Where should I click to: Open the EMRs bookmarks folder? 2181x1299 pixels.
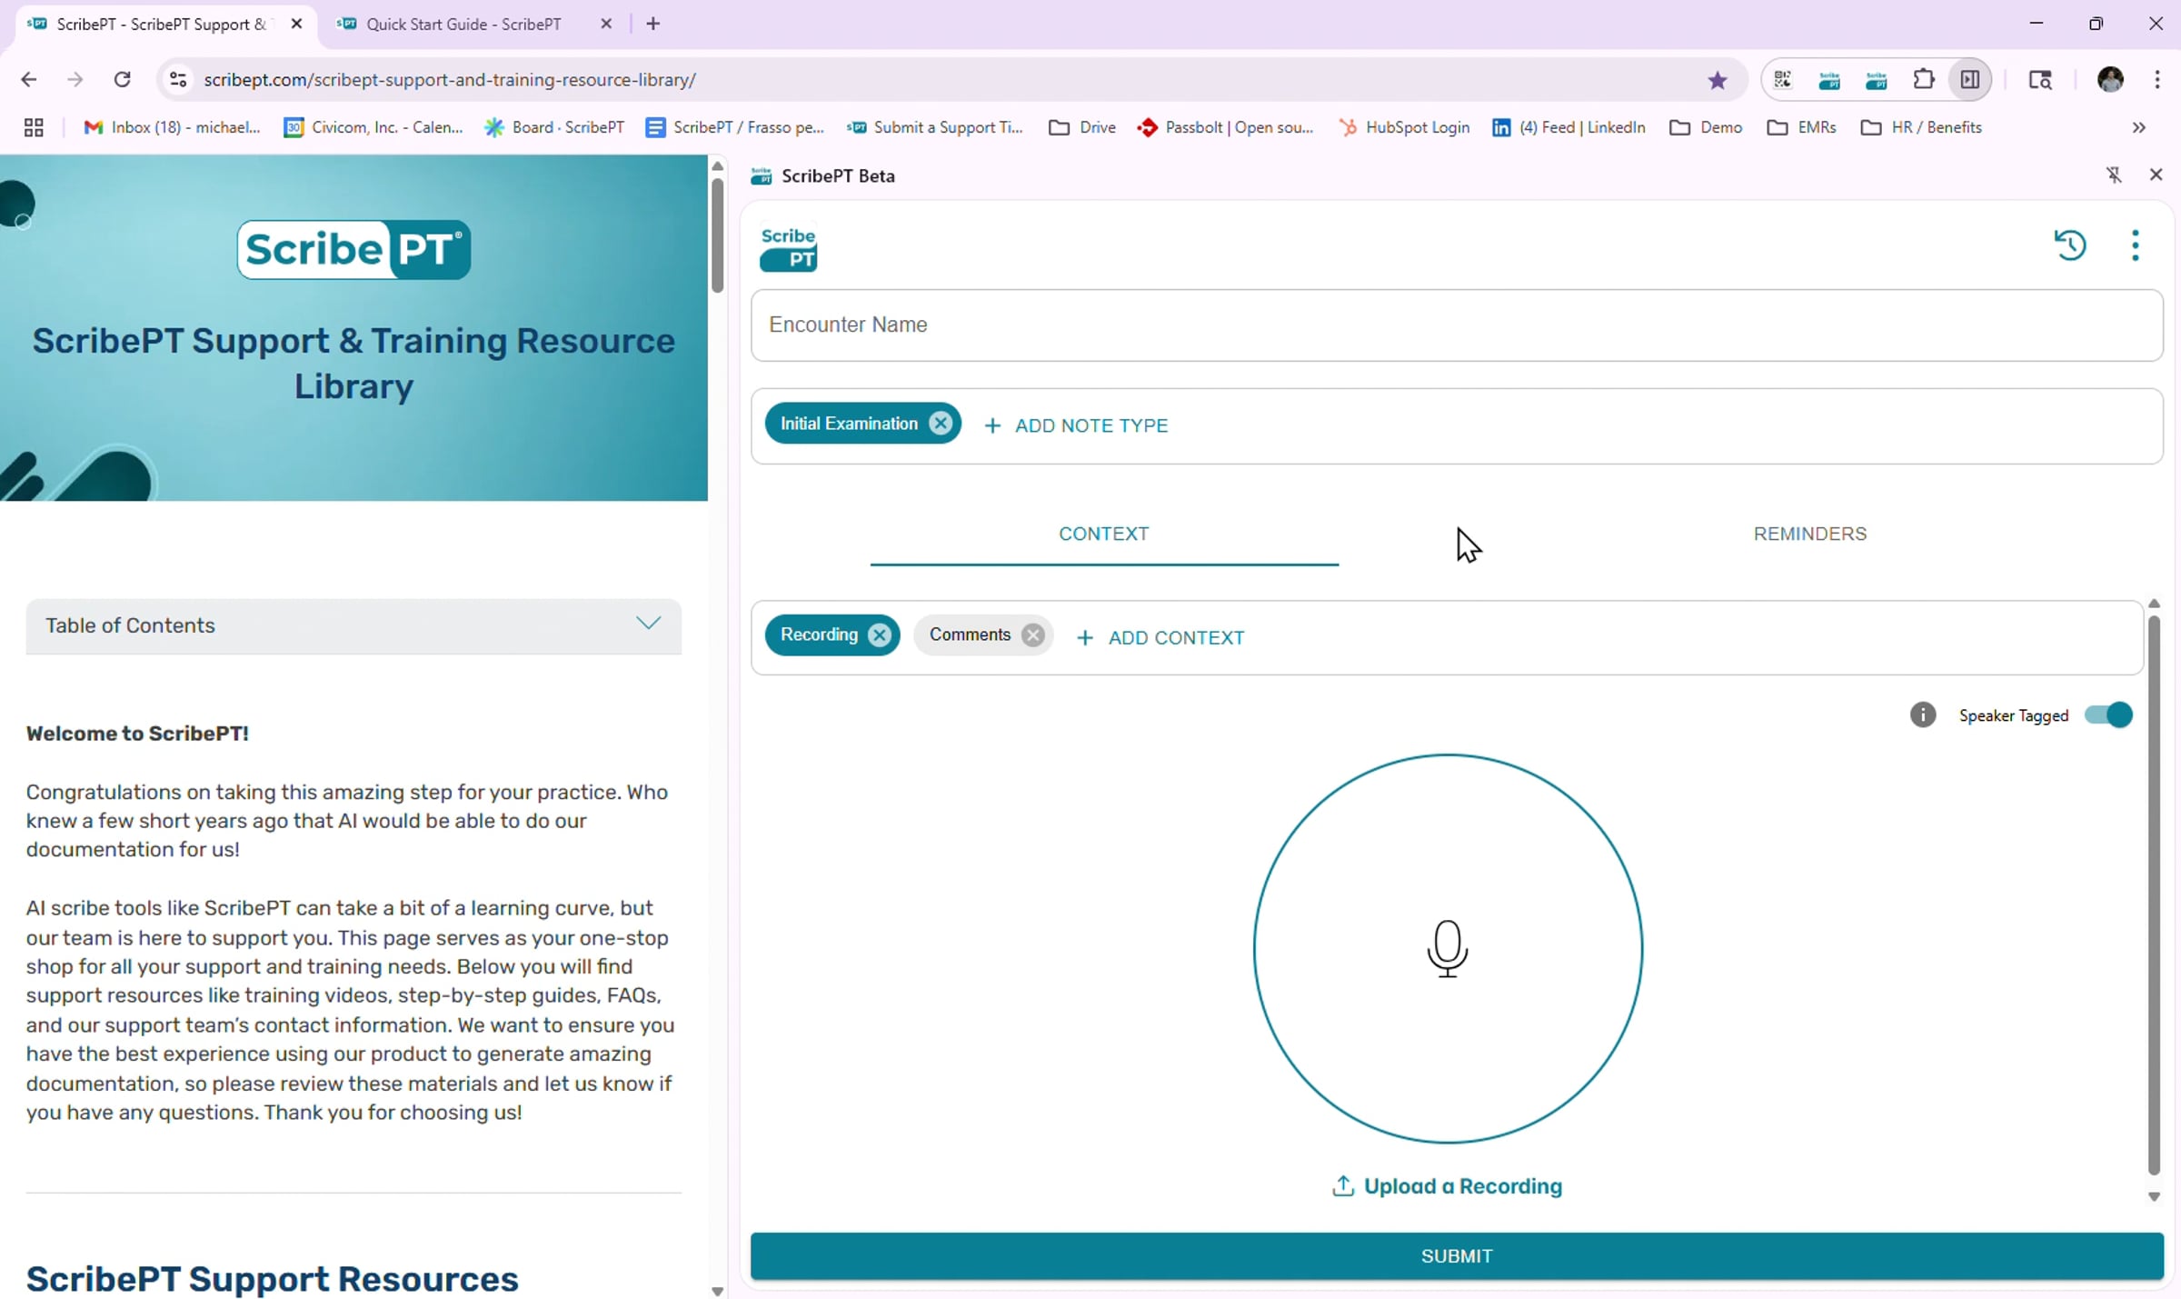[1801, 127]
